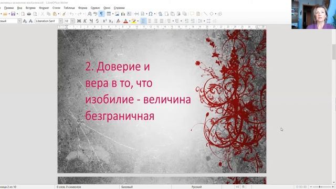Expand the Paste options arrow
Viewport: 336px width, 189px height.
click(59, 14)
